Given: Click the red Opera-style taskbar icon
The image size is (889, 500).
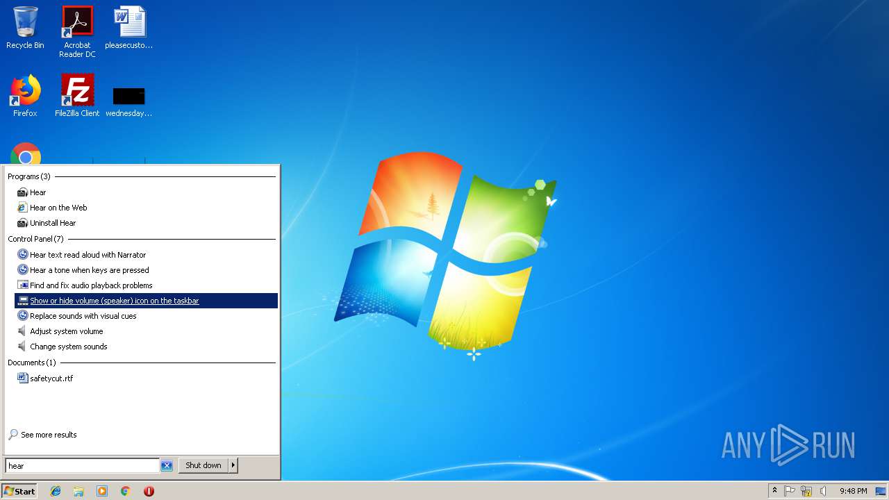Looking at the screenshot, I should coord(149,491).
